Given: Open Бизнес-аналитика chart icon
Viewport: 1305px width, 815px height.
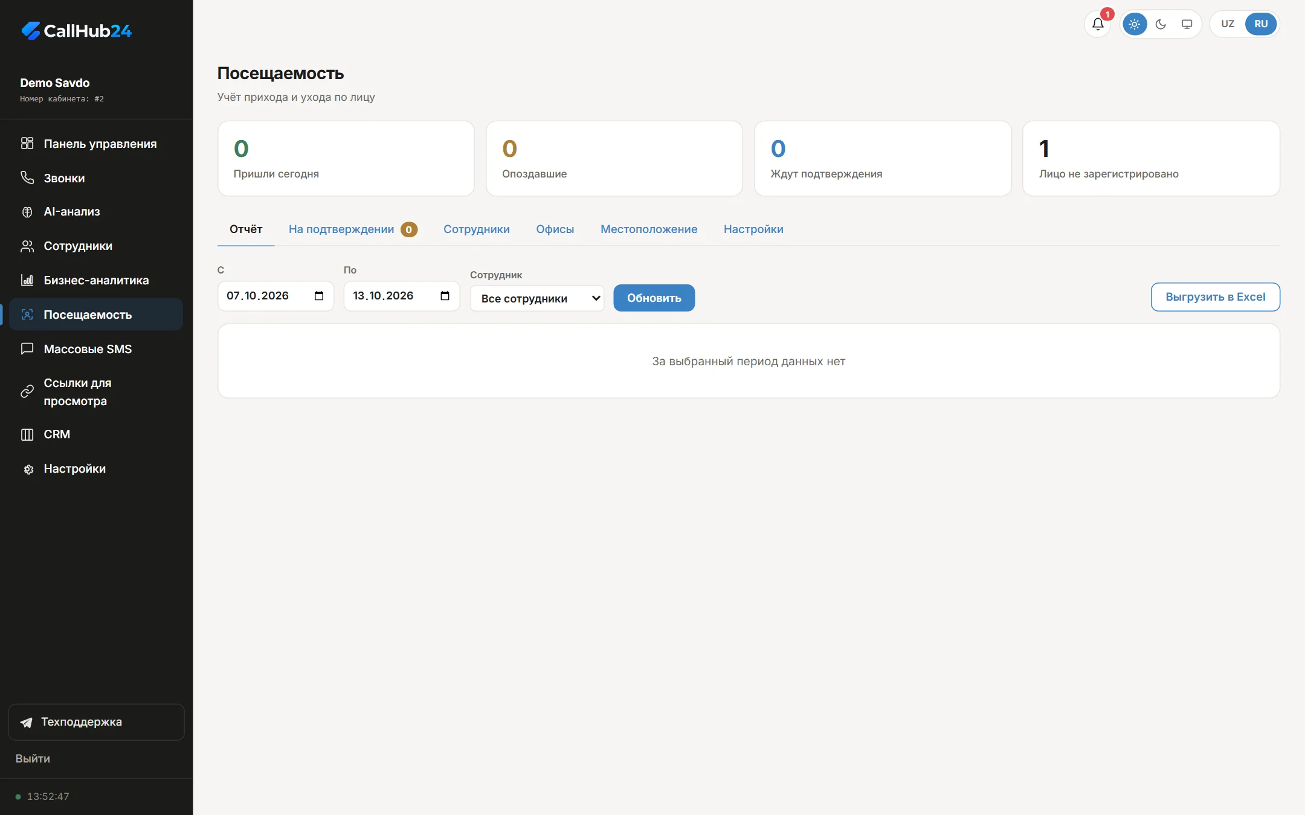Looking at the screenshot, I should 27,280.
